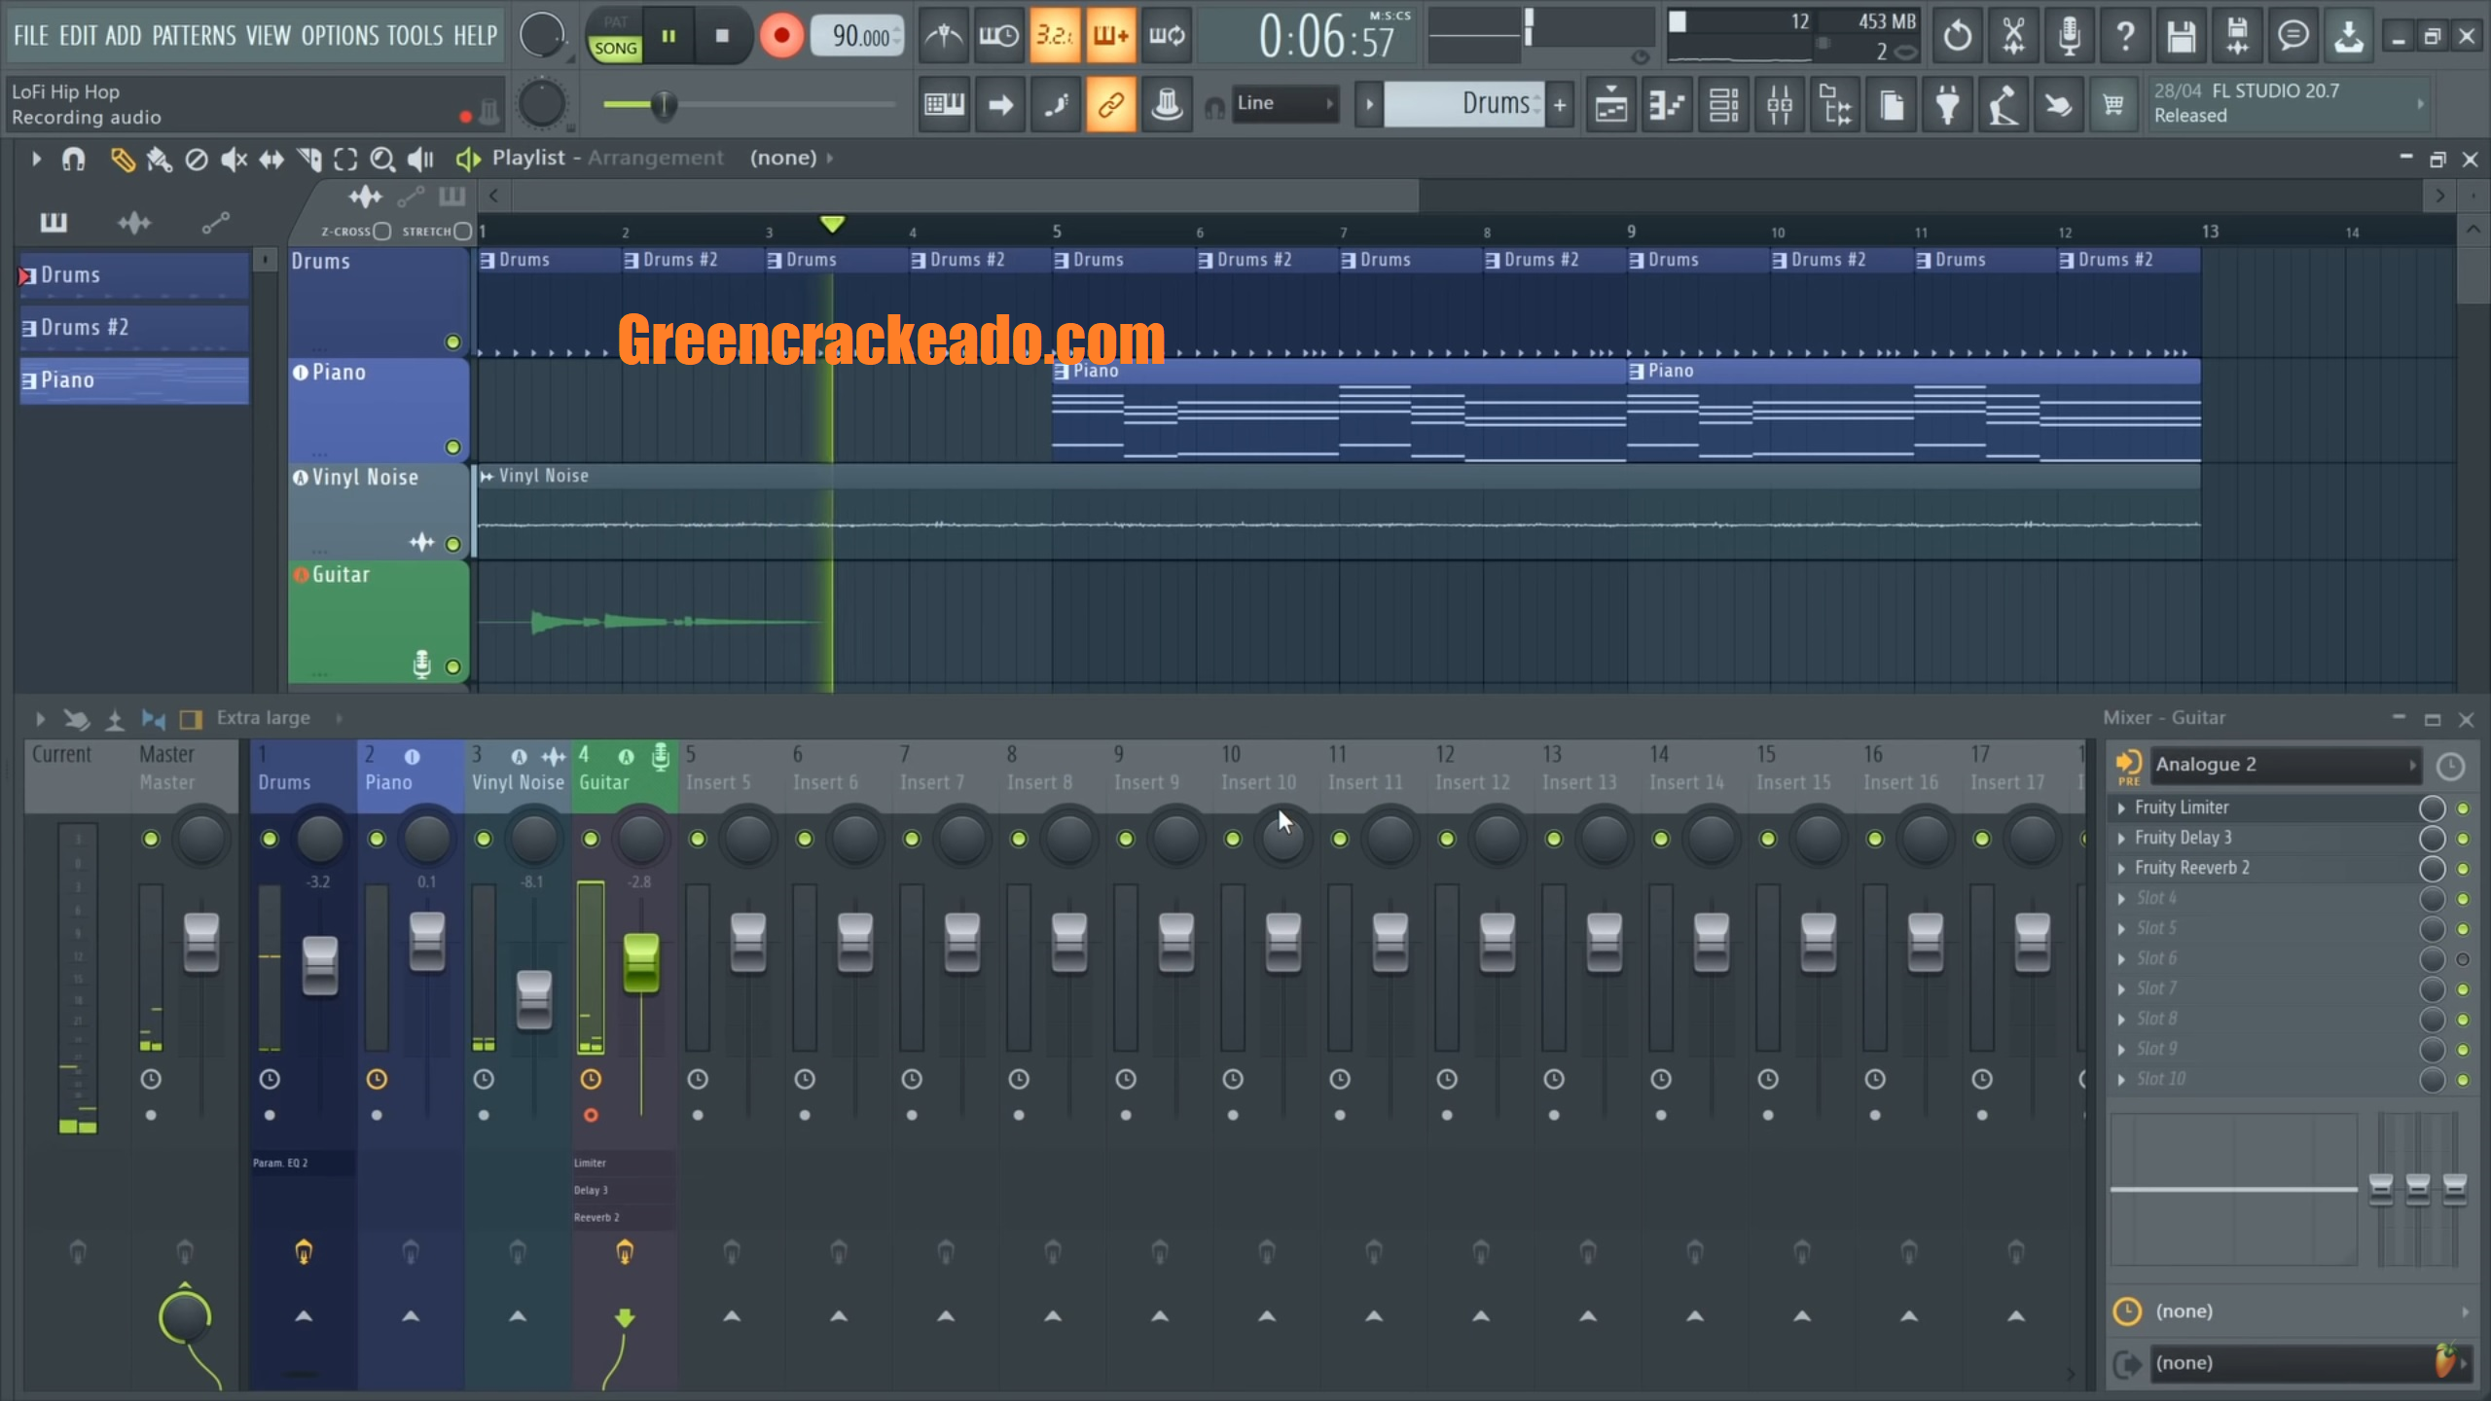Adjust the Vinyl Noise mixer channel fader
The width and height of the screenshot is (2491, 1401).
pos(534,999)
